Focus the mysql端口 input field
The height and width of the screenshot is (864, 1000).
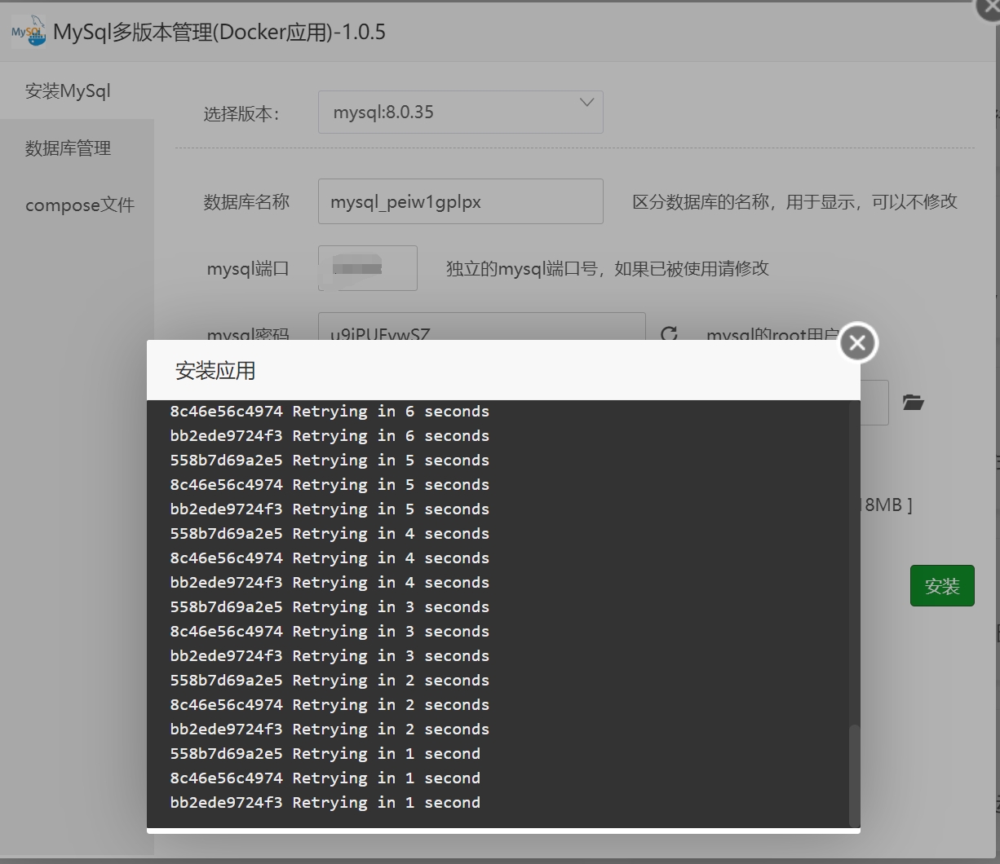368,268
